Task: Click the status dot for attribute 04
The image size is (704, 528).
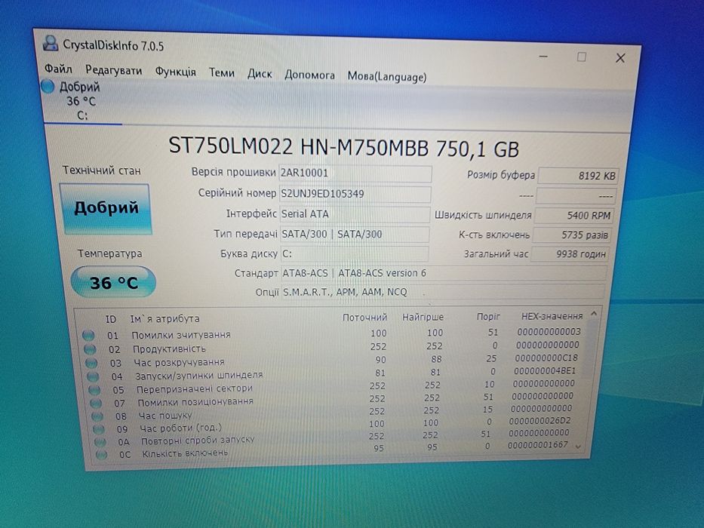Action: pos(93,376)
